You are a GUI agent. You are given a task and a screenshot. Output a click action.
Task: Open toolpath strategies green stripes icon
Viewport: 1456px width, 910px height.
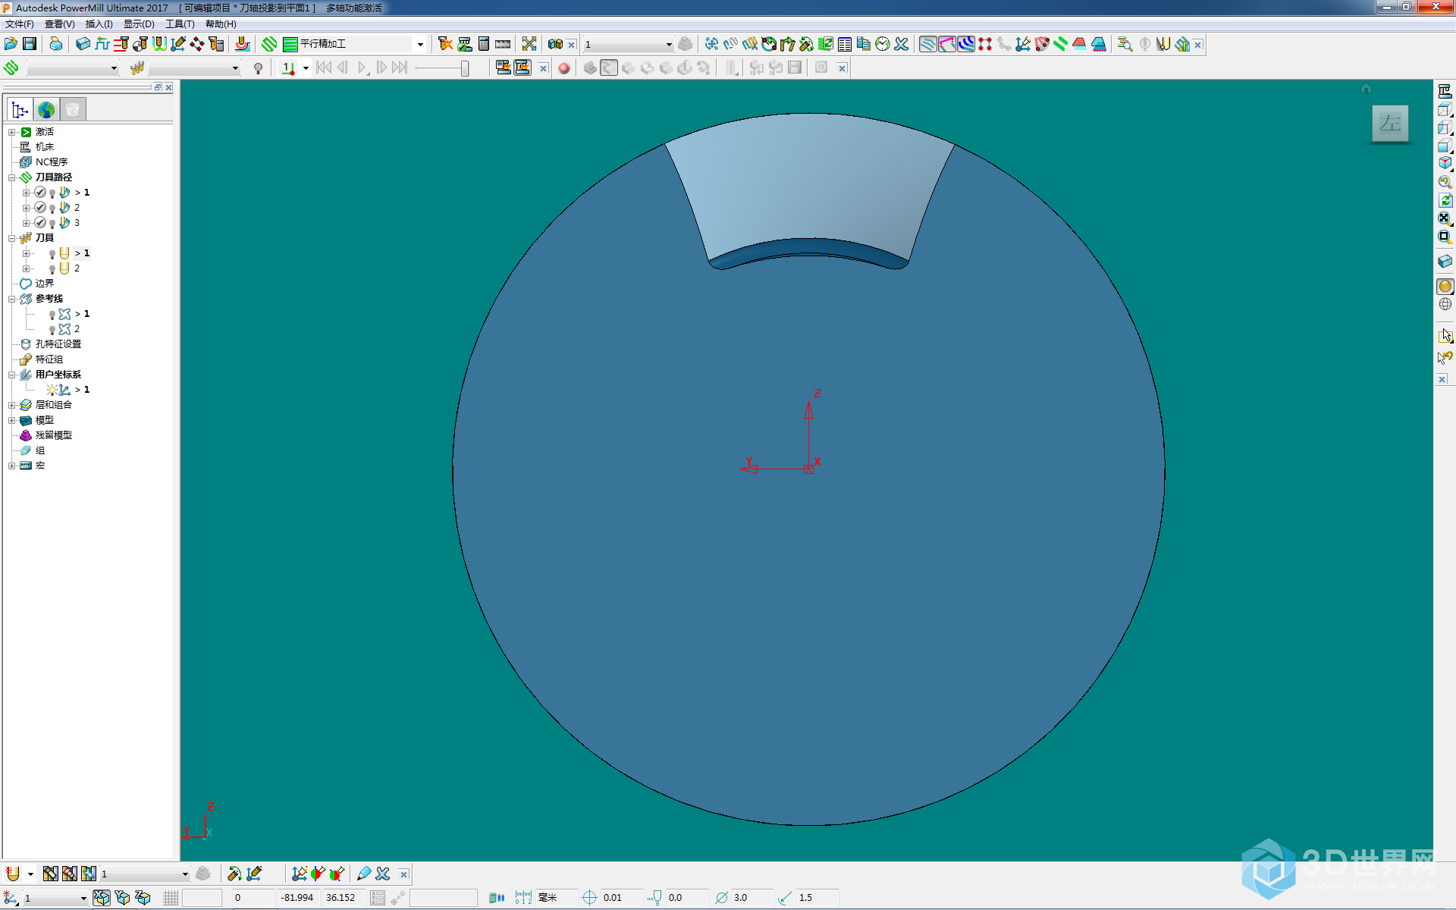point(269,44)
